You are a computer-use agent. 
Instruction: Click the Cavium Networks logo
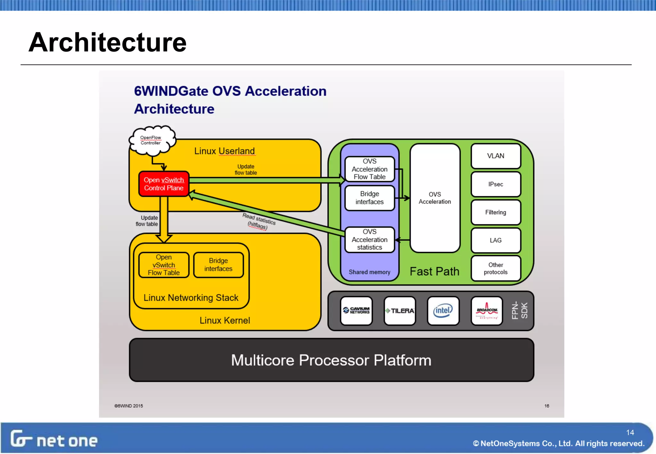tap(356, 311)
